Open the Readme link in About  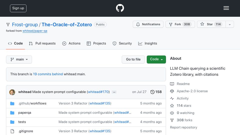(x=183, y=84)
